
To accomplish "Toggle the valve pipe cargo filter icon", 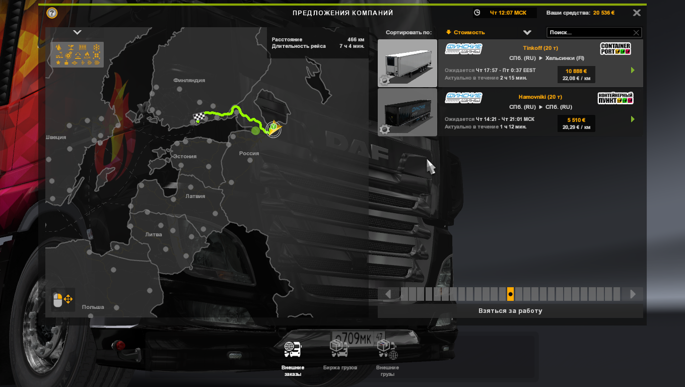I will [75, 62].
